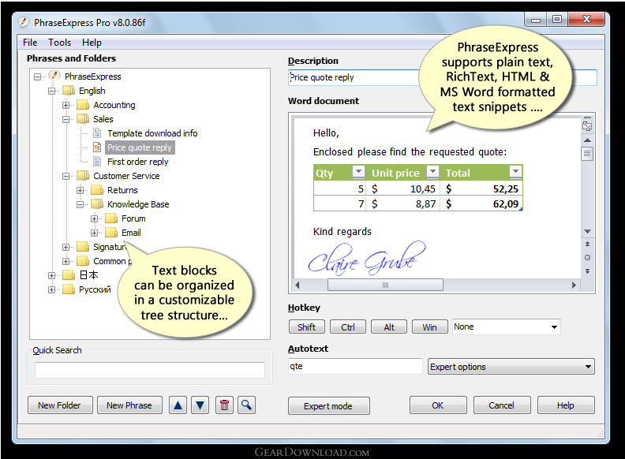Click the Autotext field containing qte
This screenshot has width=625, height=459.
[355, 366]
